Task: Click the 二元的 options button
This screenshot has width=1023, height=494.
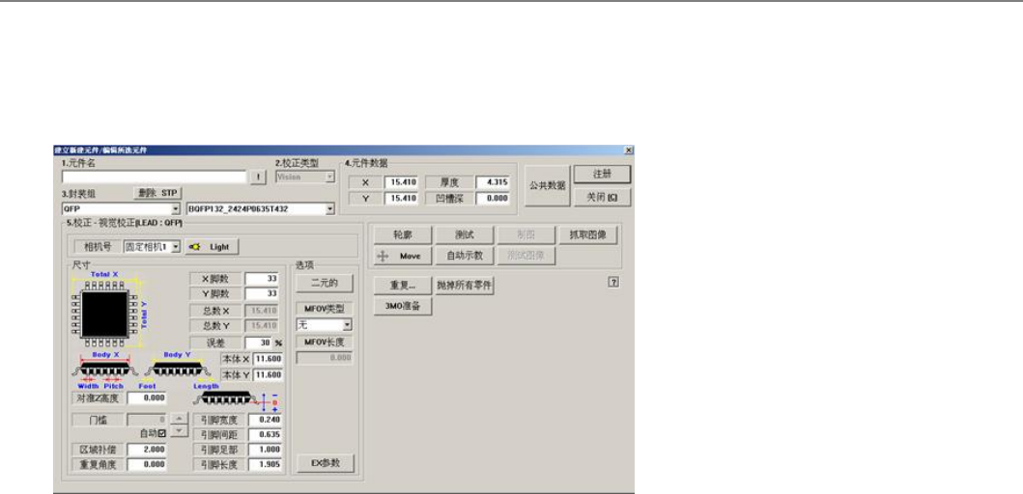Action: click(x=325, y=283)
